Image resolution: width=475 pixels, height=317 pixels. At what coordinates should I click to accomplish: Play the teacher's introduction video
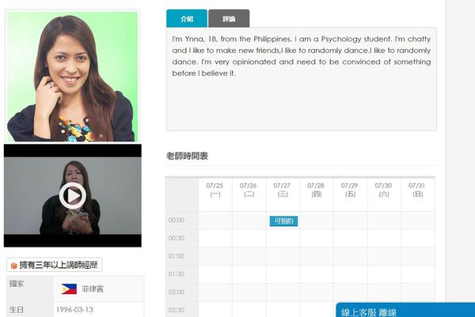(x=72, y=194)
